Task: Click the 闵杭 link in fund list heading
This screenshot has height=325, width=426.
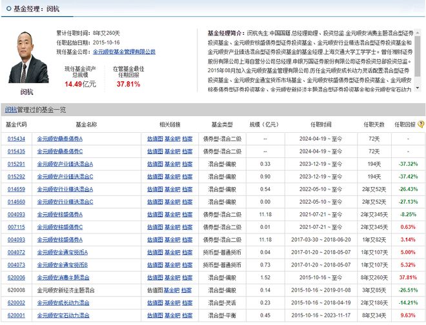Action: 11,110
